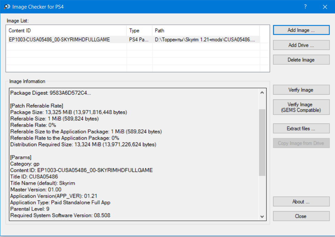Click the D:\Торренты\Skyrim path cell
This screenshot has width=335, height=237.
[x=205, y=40]
